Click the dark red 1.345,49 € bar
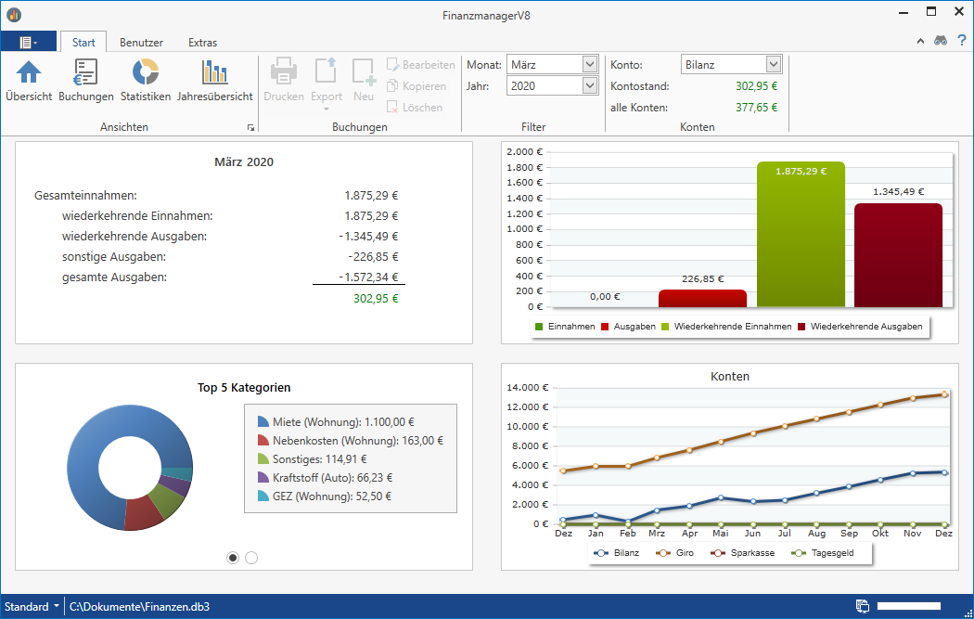The height and width of the screenshot is (619, 974). pyautogui.click(x=898, y=255)
